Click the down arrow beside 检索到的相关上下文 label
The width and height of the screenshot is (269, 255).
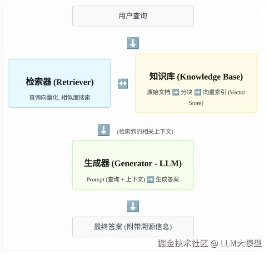[x=104, y=130]
